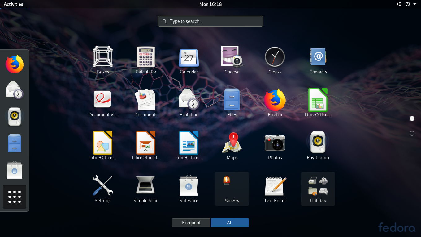The image size is (421, 237).
Task: Go to first app page indicator
Action: coord(412,118)
